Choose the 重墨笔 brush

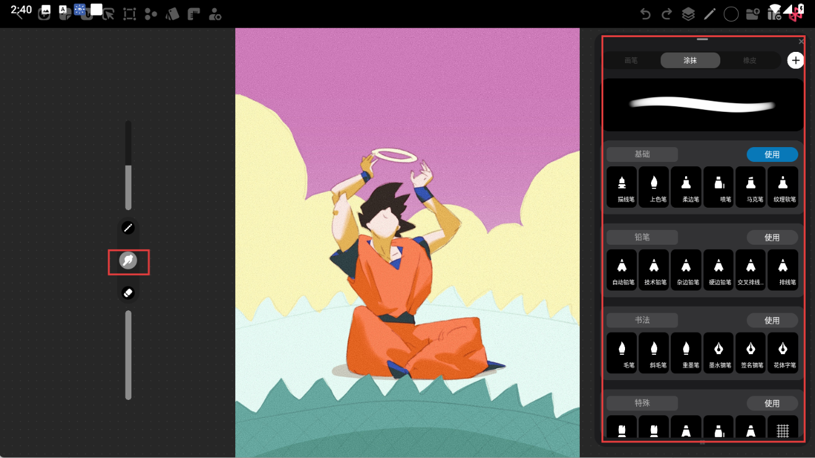(x=686, y=353)
